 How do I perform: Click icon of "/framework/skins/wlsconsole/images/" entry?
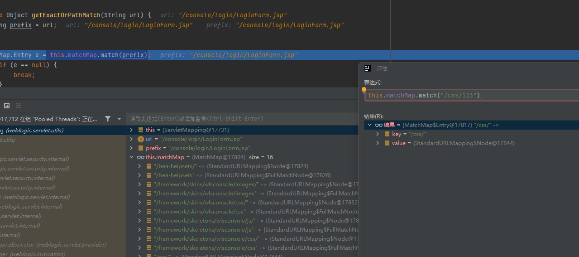[149, 184]
